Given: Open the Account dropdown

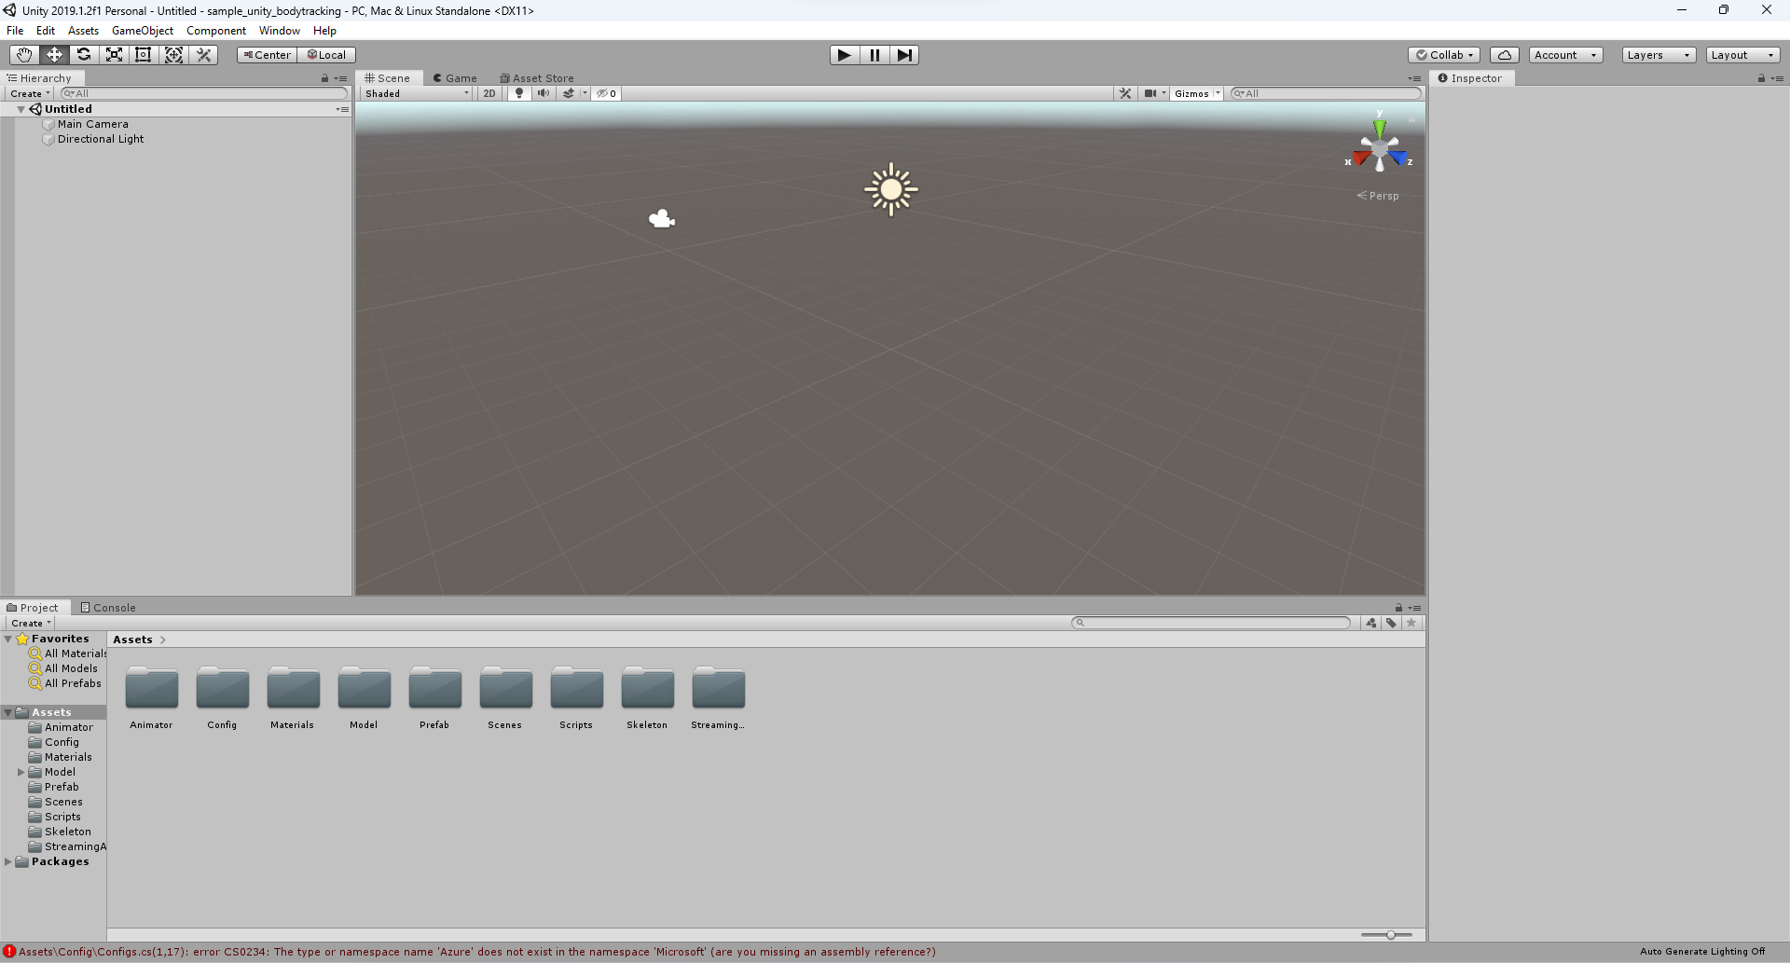Looking at the screenshot, I should pyautogui.click(x=1565, y=55).
